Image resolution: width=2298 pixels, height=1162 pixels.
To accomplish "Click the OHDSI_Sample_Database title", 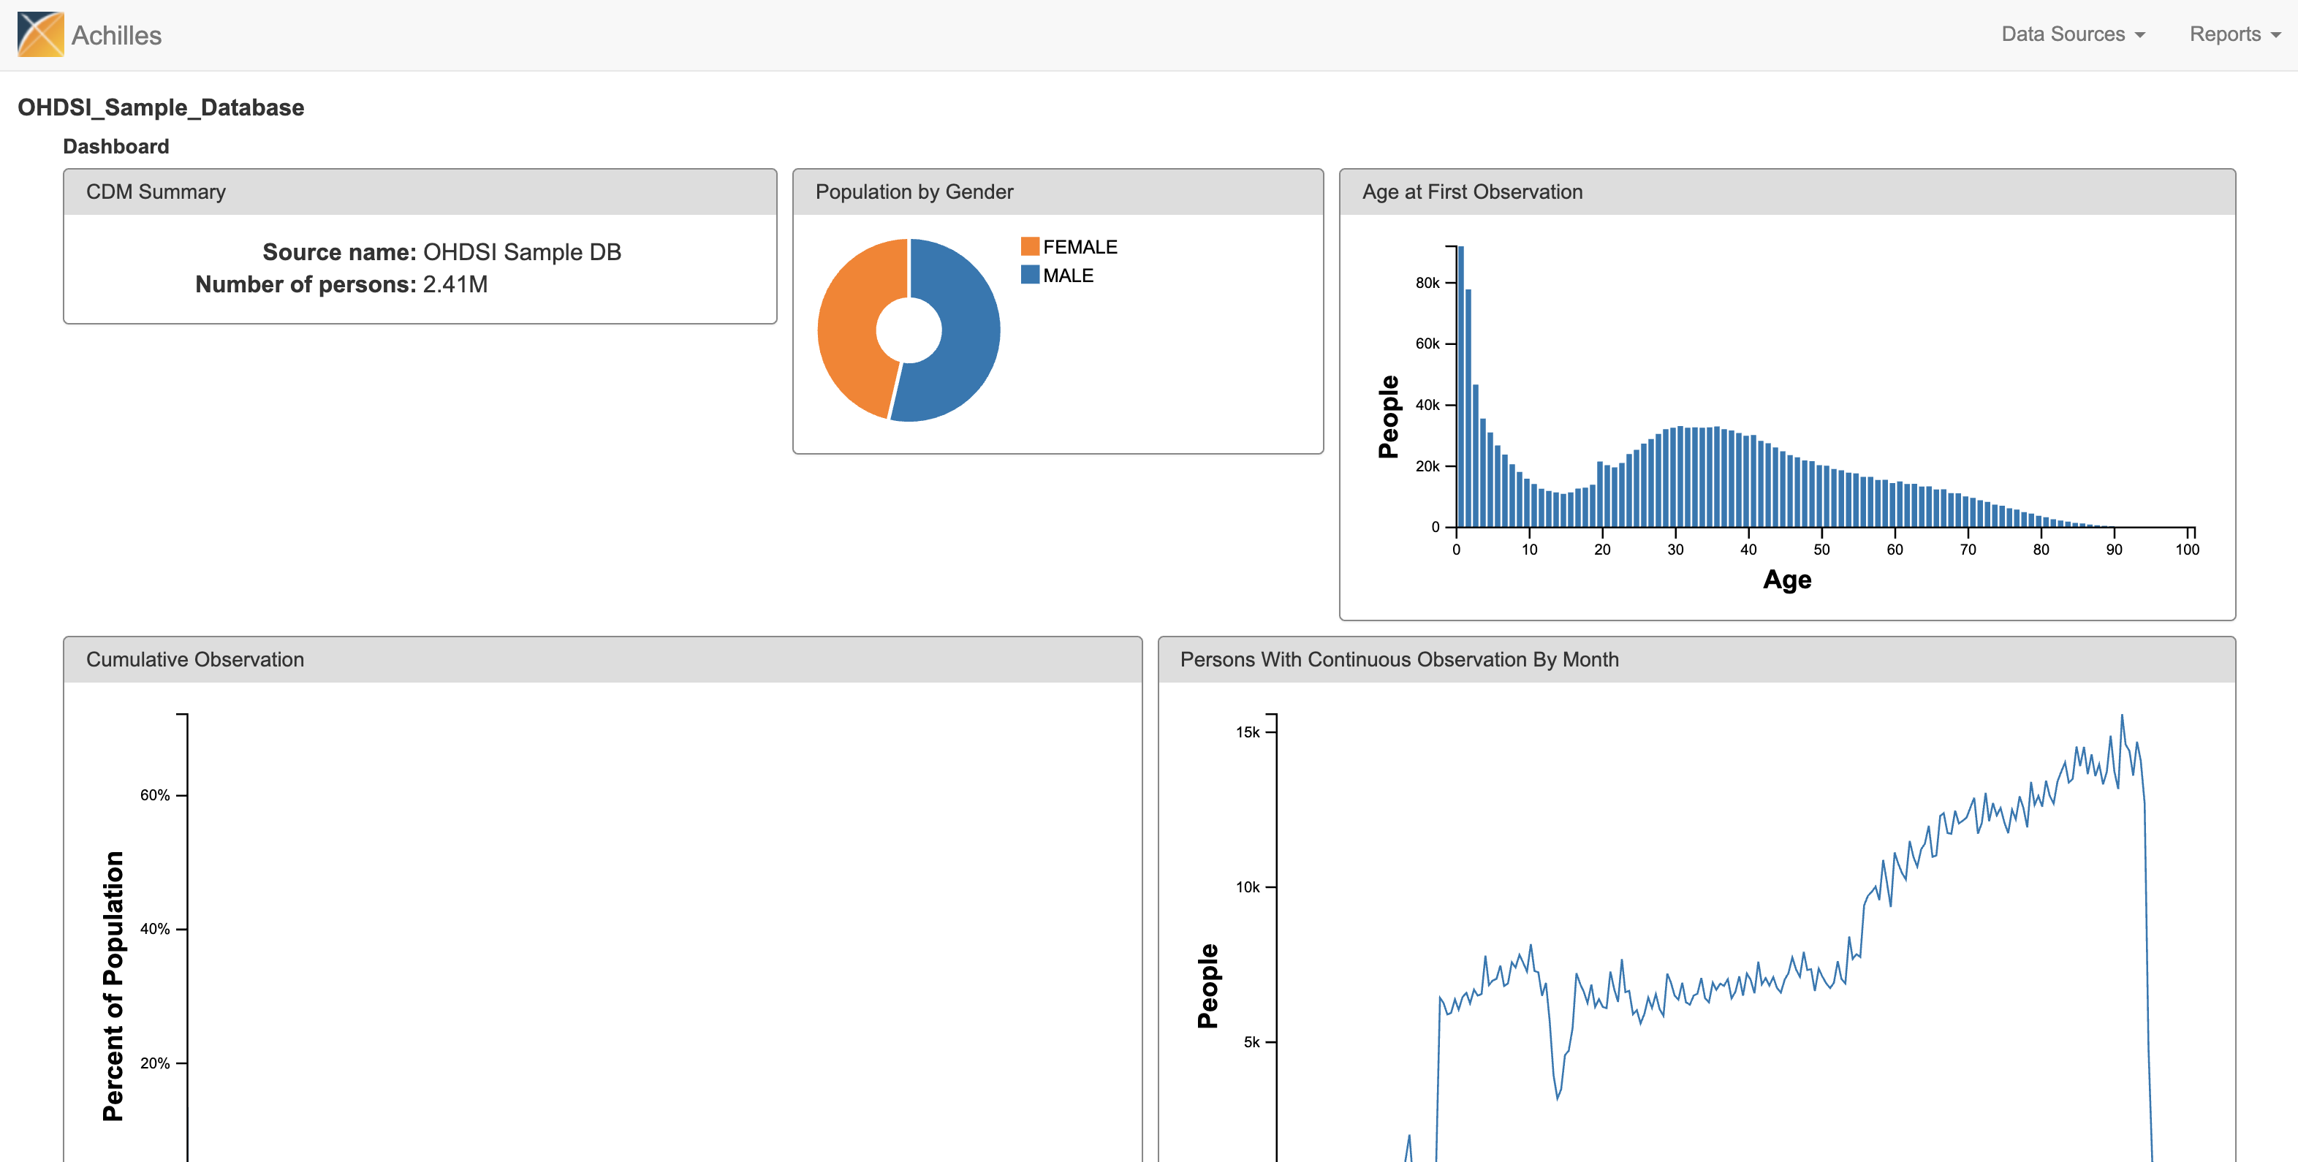I will (161, 107).
